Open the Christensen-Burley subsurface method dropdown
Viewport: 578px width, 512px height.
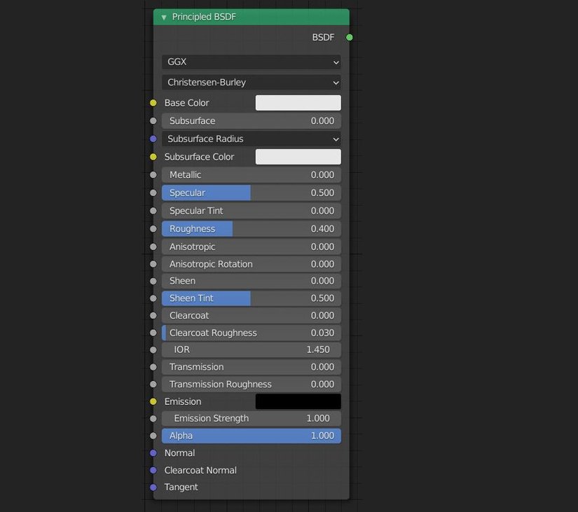click(x=252, y=82)
